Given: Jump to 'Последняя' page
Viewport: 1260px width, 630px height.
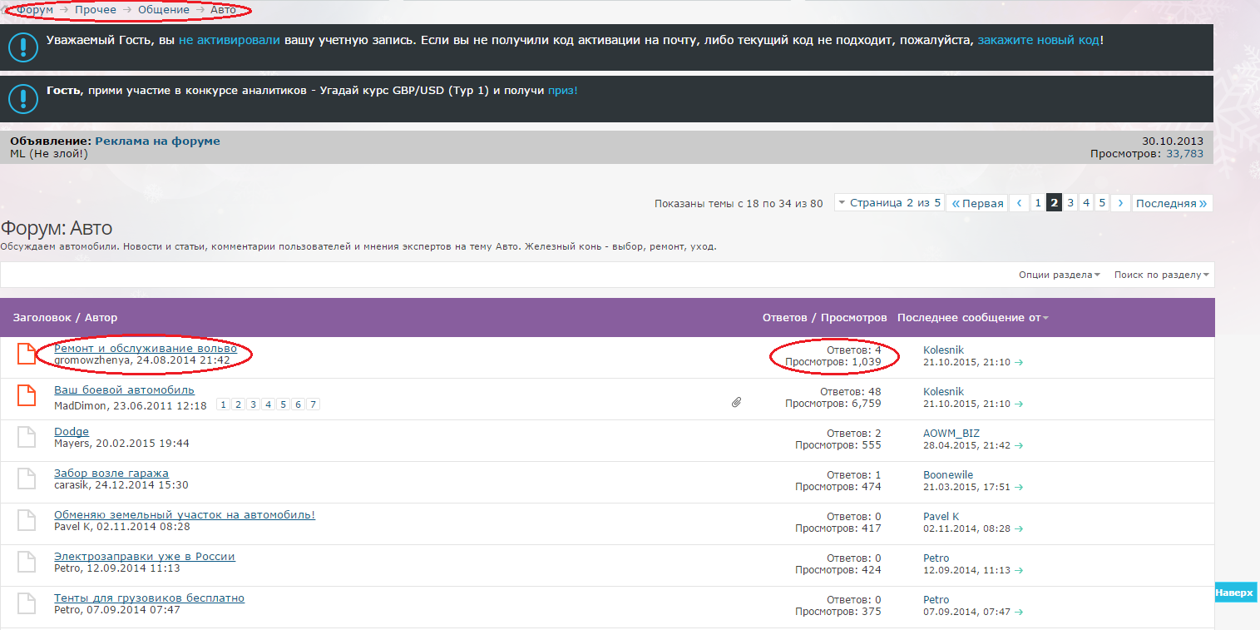Looking at the screenshot, I should pos(1172,203).
